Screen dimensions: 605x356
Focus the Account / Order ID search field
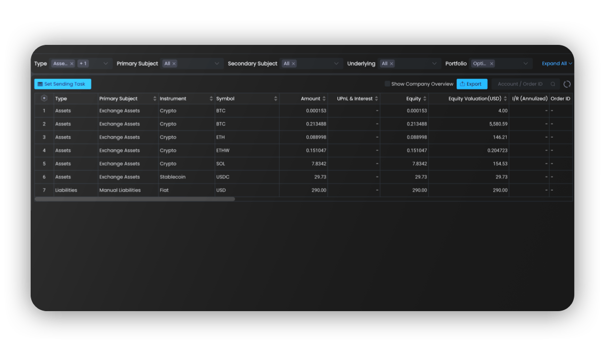pyautogui.click(x=520, y=84)
